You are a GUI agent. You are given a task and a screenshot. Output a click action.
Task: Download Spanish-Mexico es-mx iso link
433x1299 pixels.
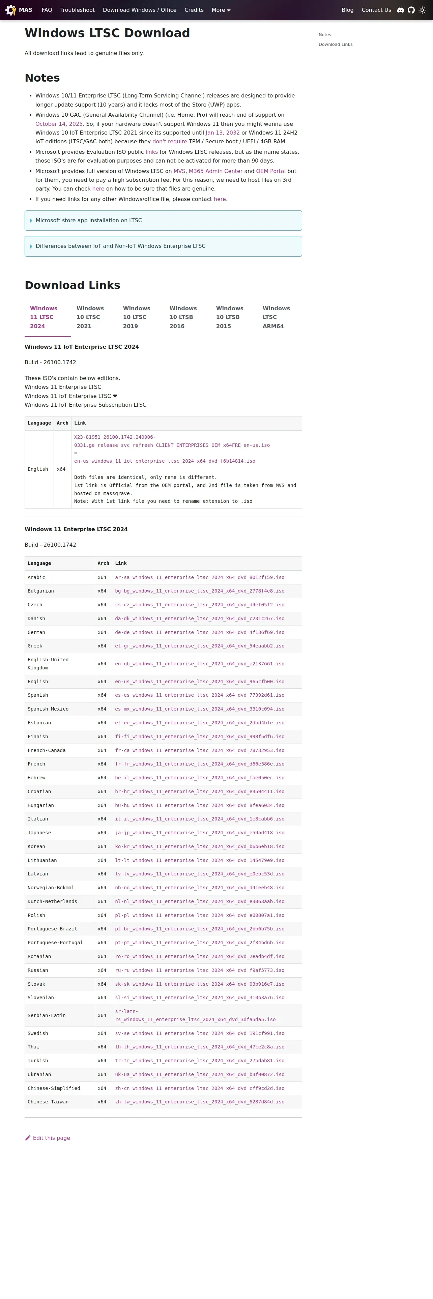[x=200, y=709]
